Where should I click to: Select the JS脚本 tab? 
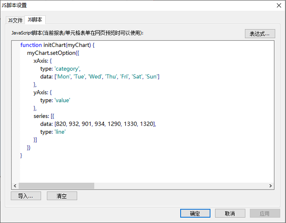pos(35,20)
